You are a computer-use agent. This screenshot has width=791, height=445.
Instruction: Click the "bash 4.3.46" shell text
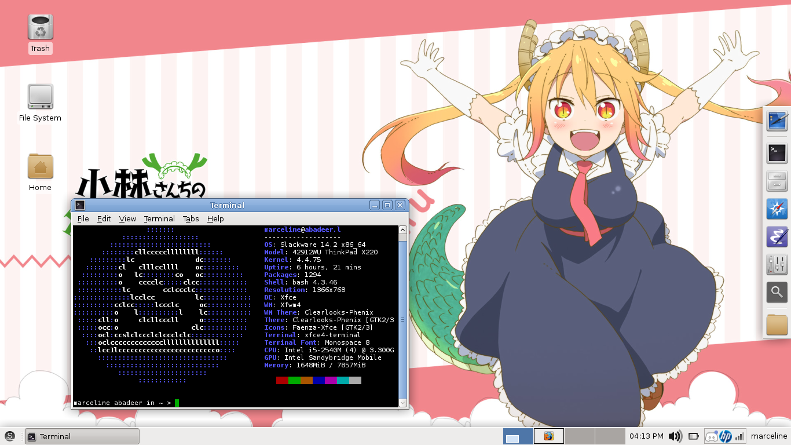315,282
